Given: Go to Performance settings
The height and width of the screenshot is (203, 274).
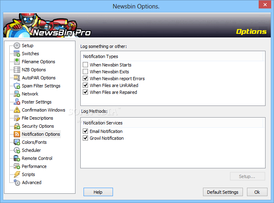Looking at the screenshot, I should [34, 166].
